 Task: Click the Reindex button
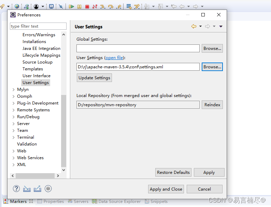point(212,105)
